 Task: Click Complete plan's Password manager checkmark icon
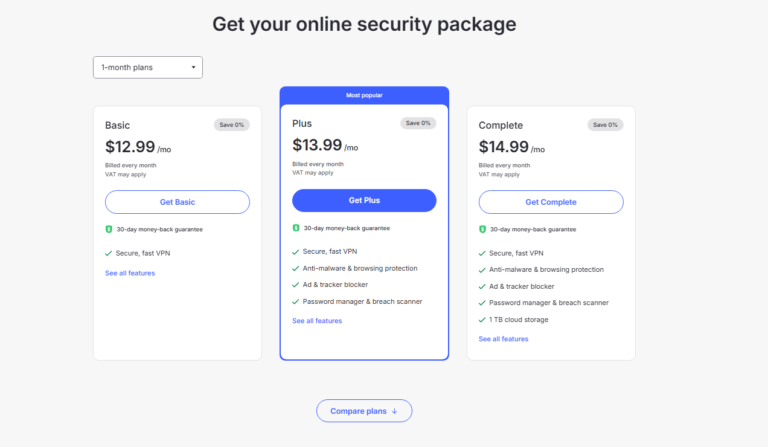point(482,303)
